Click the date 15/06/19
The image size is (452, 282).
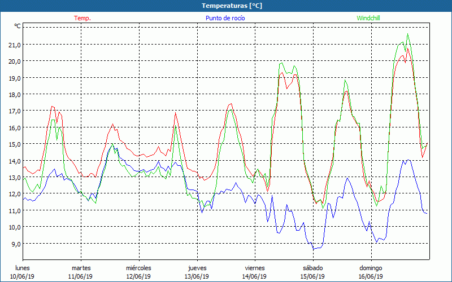pos(312,276)
